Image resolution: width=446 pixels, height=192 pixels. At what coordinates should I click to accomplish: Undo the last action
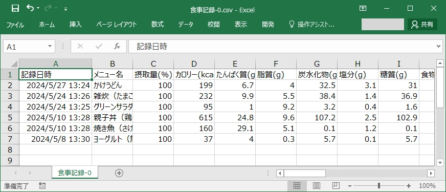[30, 9]
